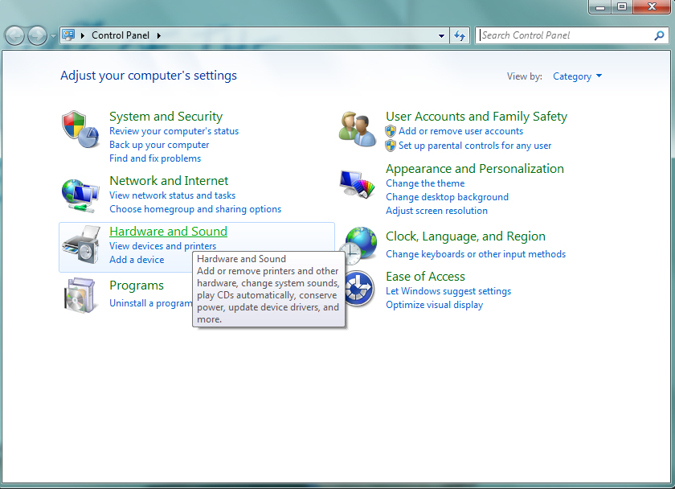Click the search magnifier icon
The image size is (675, 489).
[x=659, y=35]
